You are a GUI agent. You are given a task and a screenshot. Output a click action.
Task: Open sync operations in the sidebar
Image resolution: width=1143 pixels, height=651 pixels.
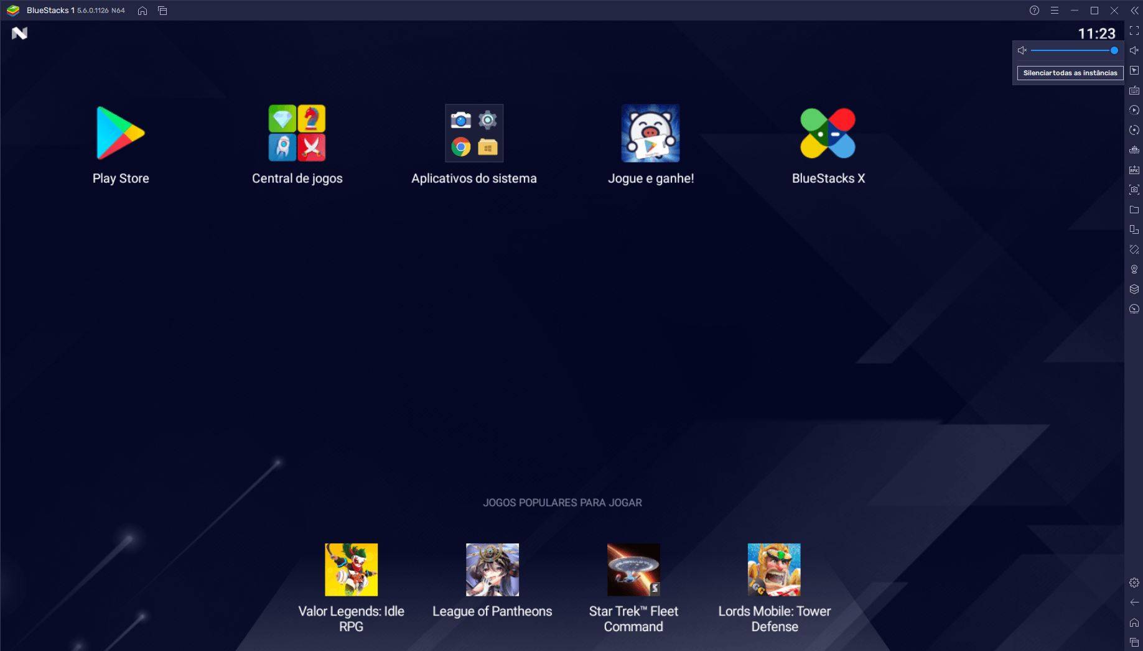coord(1134,110)
